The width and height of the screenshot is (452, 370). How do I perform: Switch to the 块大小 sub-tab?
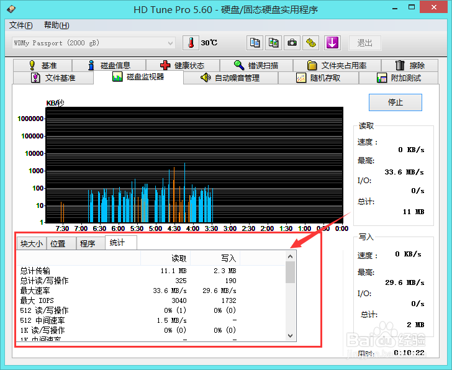click(32, 243)
